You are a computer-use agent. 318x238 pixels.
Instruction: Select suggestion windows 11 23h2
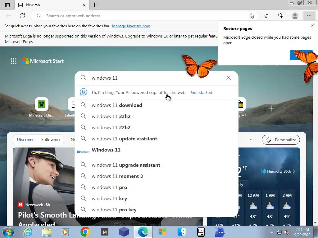coord(157,117)
